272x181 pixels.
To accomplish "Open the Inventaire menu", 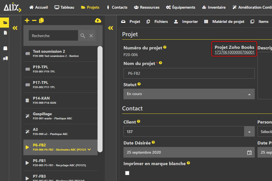I will 214,7.
